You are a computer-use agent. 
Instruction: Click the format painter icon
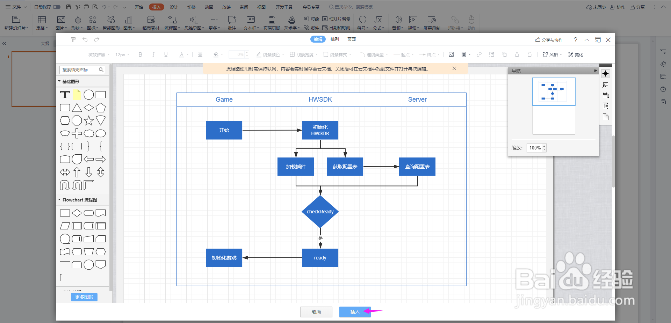(73, 40)
